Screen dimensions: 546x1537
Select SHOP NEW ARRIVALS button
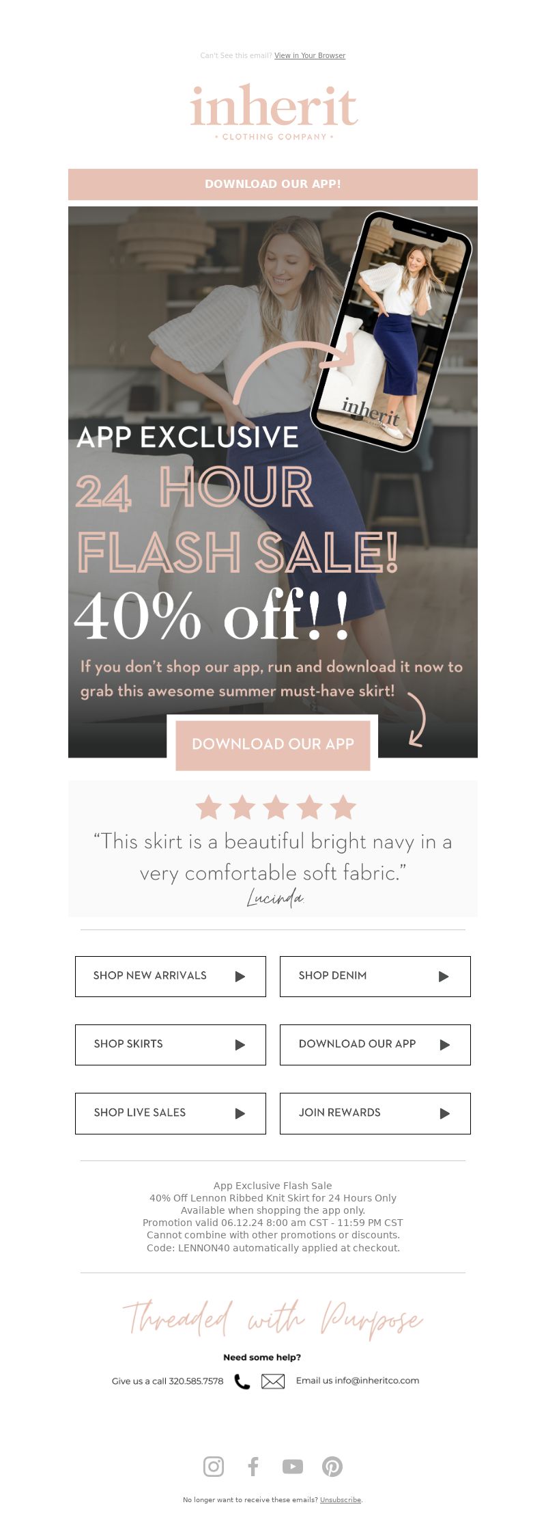[171, 976]
